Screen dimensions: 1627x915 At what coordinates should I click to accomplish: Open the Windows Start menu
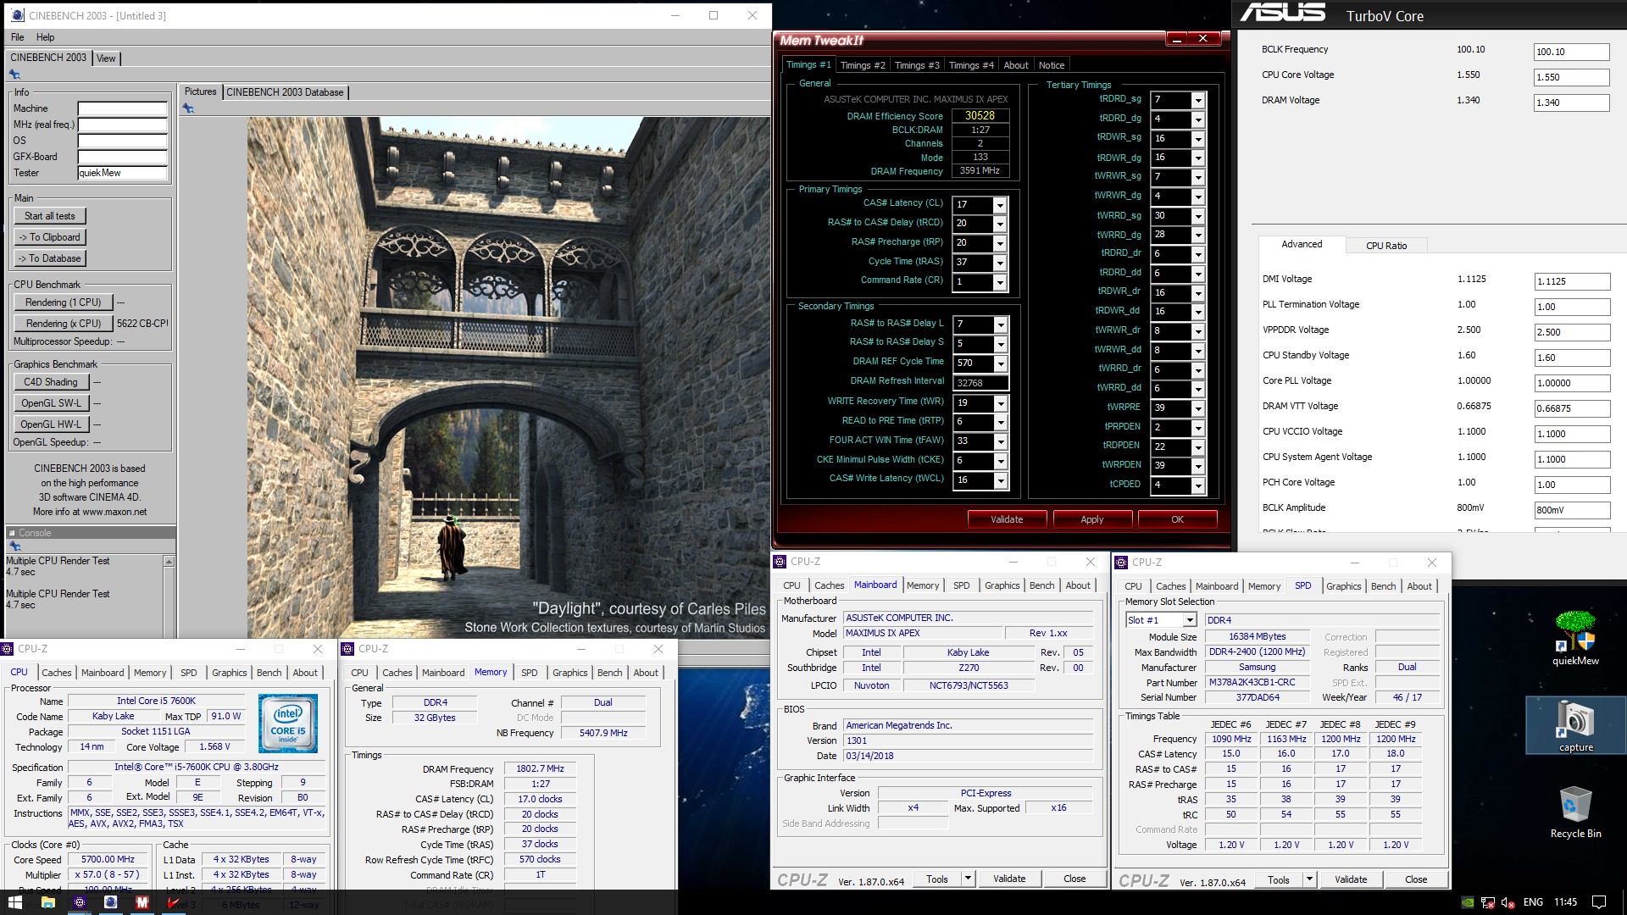14,902
